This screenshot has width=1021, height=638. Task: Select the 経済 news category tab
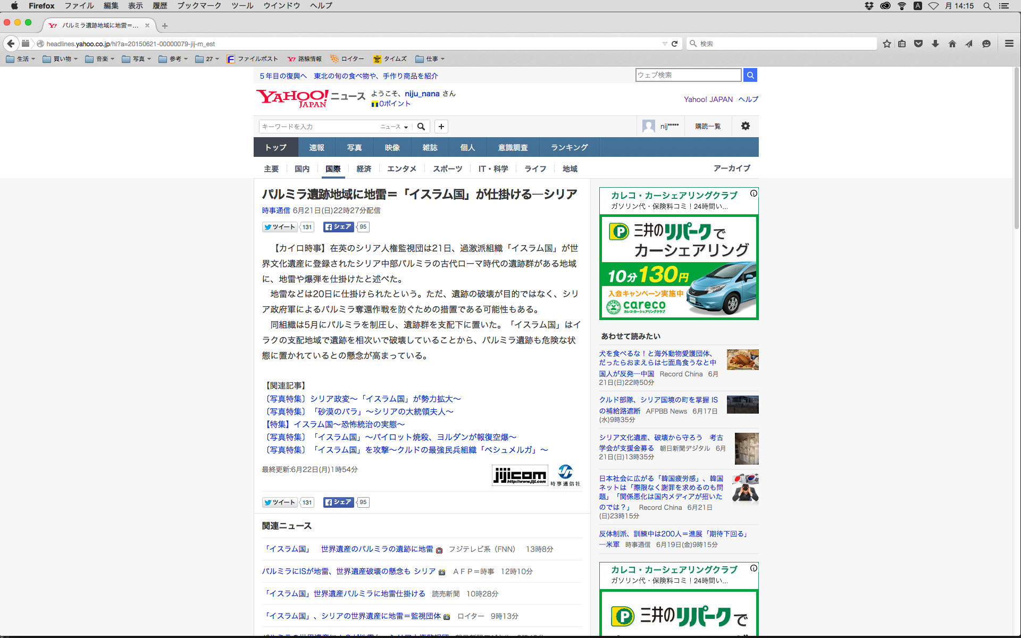[364, 169]
